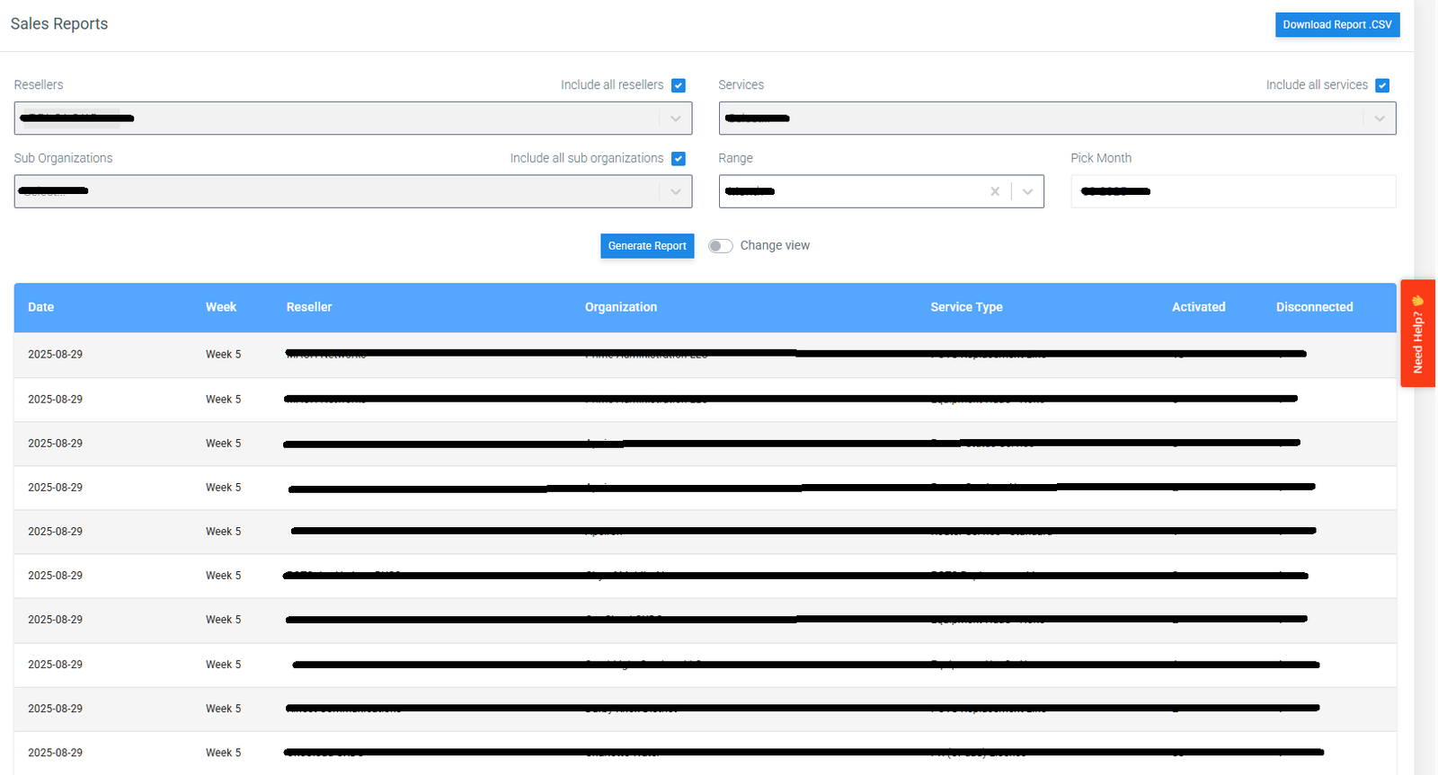The width and height of the screenshot is (1438, 775).
Task: Click the Download Report .CSV button
Action: [x=1336, y=25]
